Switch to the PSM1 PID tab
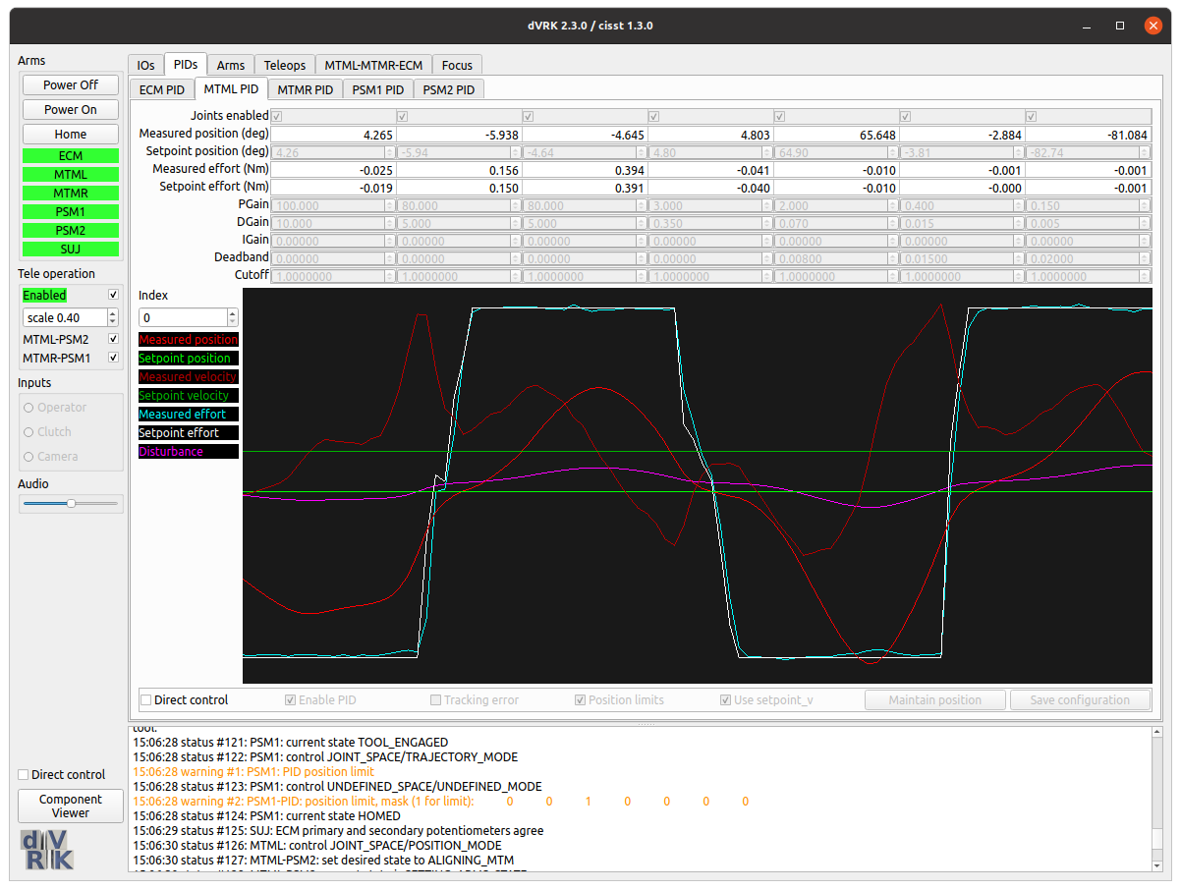The height and width of the screenshot is (890, 1181). [x=377, y=89]
